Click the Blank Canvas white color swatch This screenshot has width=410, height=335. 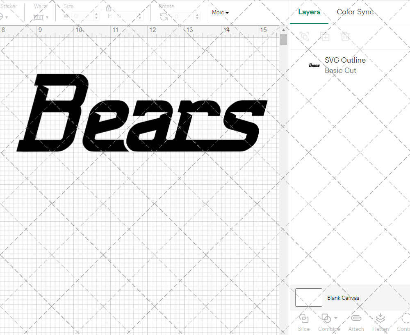coord(308,298)
